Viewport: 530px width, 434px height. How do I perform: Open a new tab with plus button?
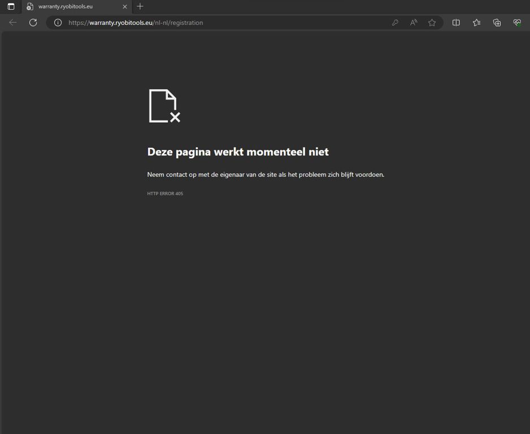click(x=140, y=7)
